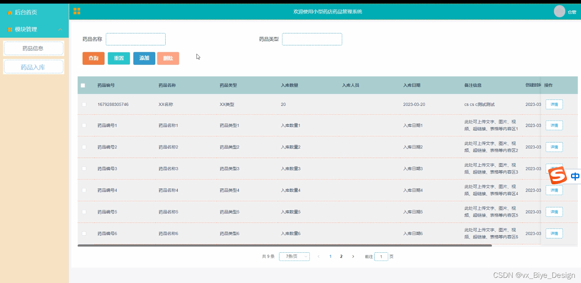Check the row for 药品编号6
This screenshot has width=581, height=283.
point(84,233)
